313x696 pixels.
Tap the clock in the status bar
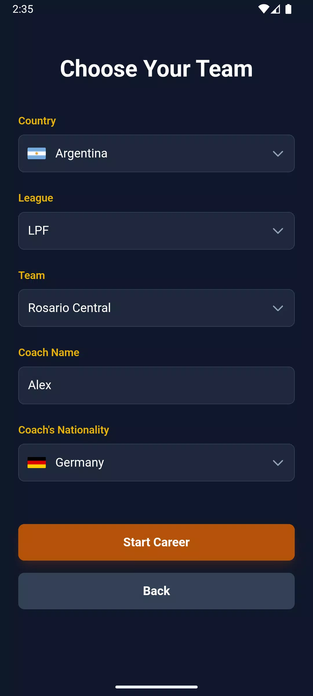pyautogui.click(x=23, y=9)
